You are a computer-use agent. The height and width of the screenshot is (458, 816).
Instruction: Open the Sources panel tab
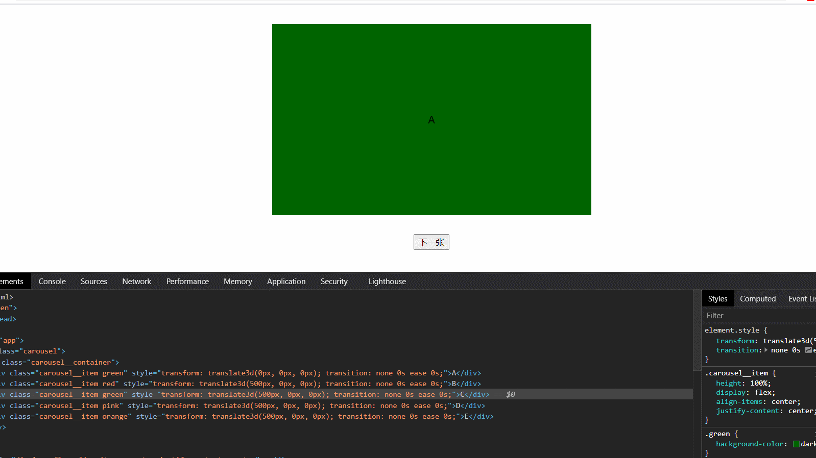pos(94,282)
